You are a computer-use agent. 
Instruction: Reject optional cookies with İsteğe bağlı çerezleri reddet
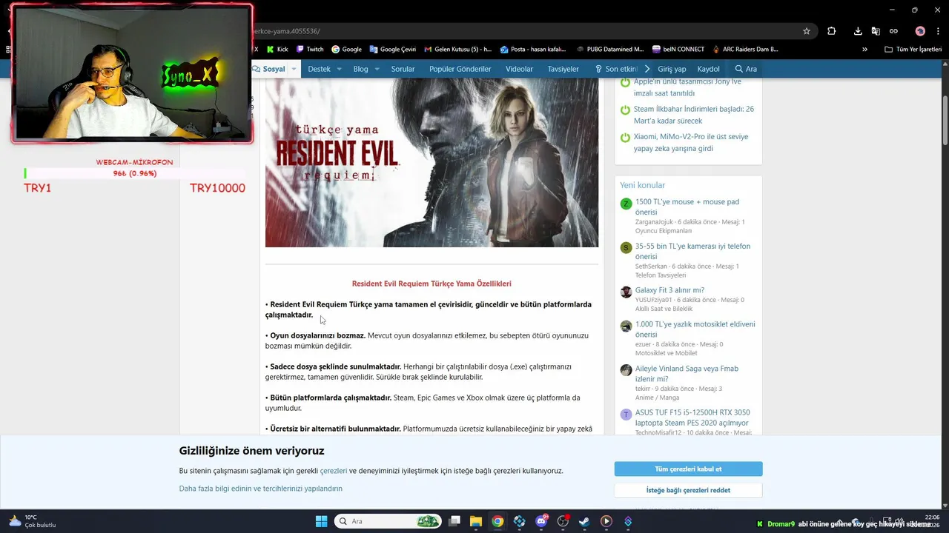click(688, 490)
